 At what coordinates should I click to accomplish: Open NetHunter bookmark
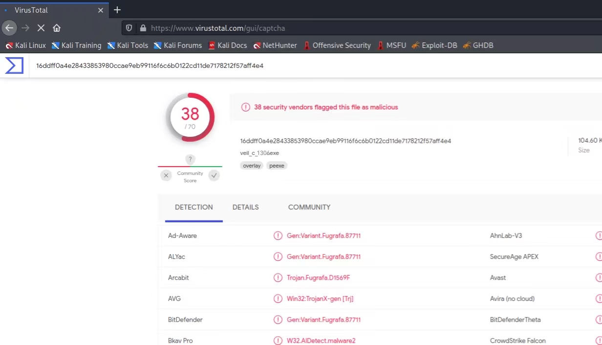(275, 45)
